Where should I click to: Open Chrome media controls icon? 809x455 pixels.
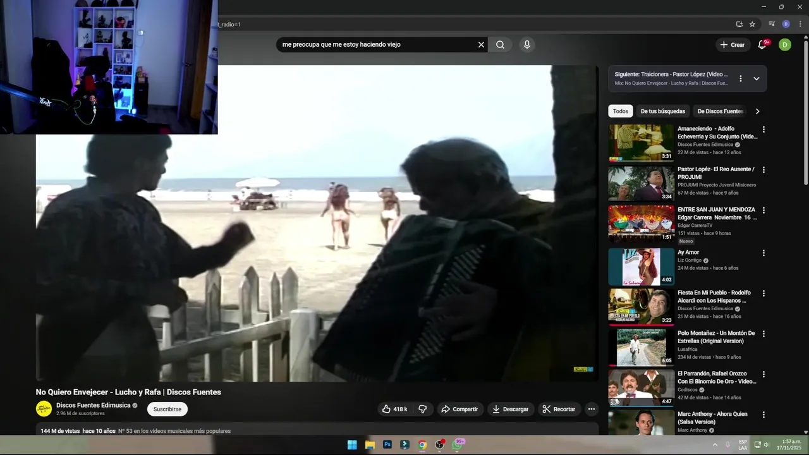coord(772,24)
